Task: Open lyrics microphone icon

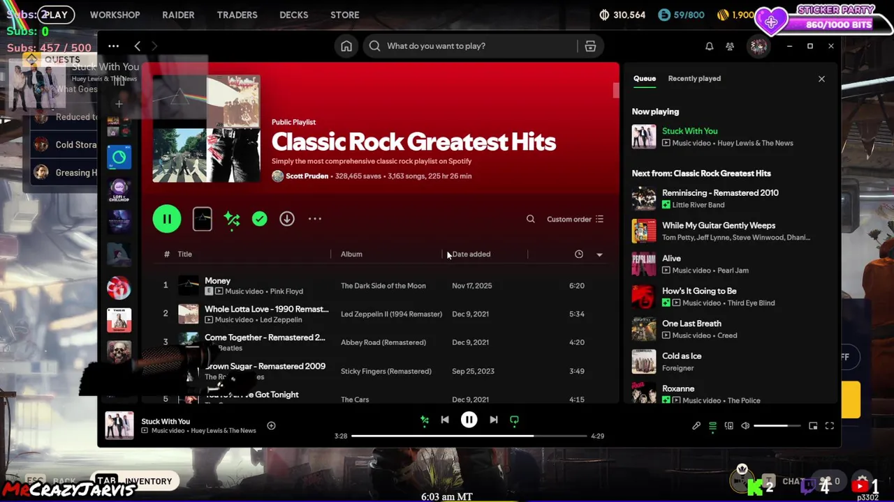Action: click(696, 426)
